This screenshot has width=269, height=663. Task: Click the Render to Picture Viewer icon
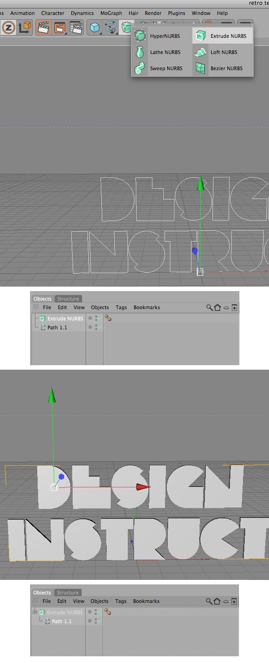coord(60,28)
